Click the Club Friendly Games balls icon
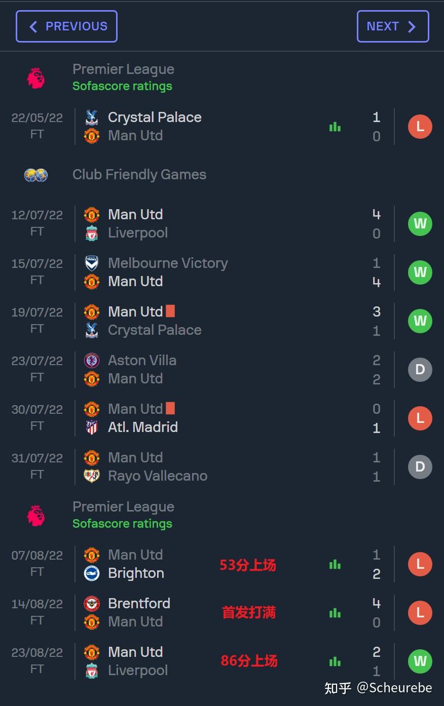The height and width of the screenshot is (706, 444). point(36,175)
